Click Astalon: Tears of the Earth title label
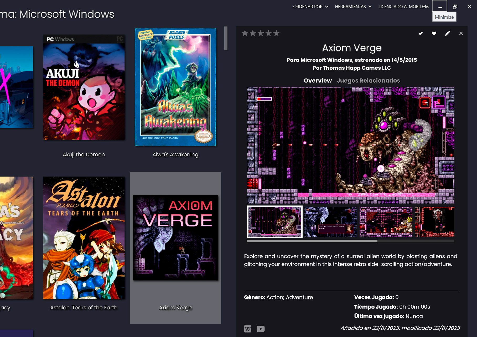The width and height of the screenshot is (477, 337). (84, 308)
